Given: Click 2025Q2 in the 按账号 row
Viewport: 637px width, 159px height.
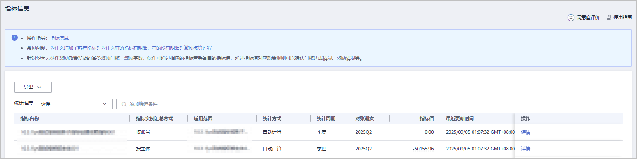Looking at the screenshot, I should pyautogui.click(x=363, y=132).
